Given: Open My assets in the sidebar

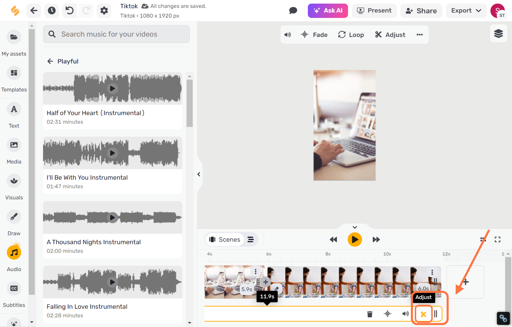Looking at the screenshot, I should (14, 43).
